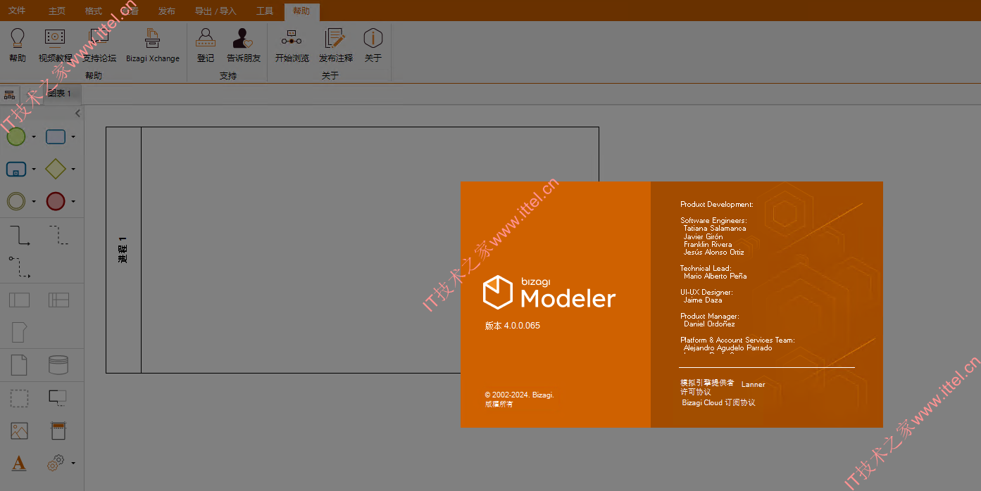Pick the dashed message flow connector
981x491 pixels.
pos(19,267)
